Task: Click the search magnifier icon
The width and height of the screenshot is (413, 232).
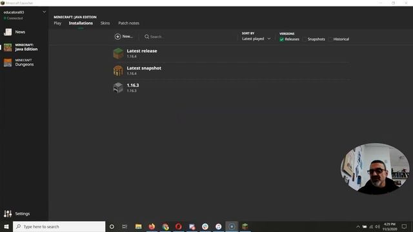Action: pos(146,37)
